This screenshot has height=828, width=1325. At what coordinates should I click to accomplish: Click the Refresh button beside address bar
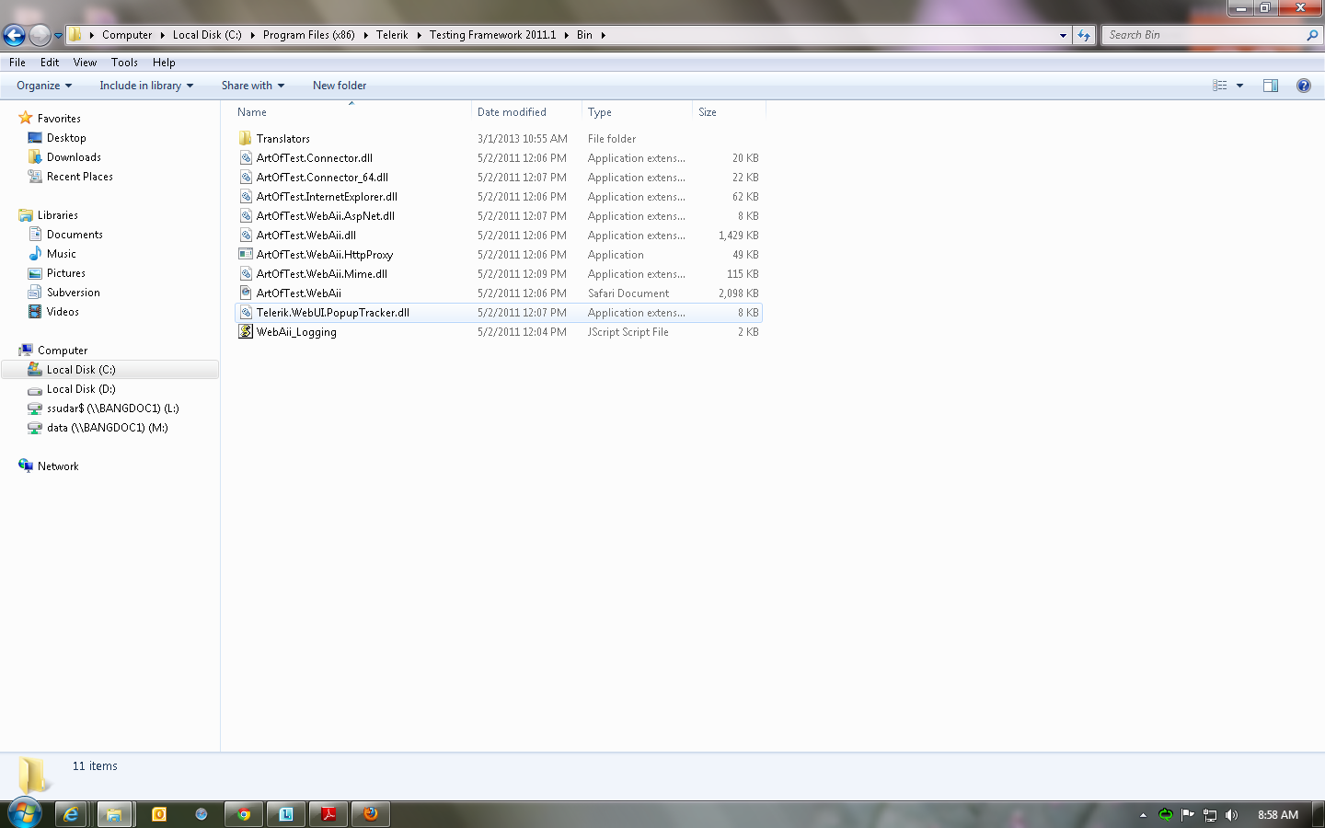(1084, 35)
